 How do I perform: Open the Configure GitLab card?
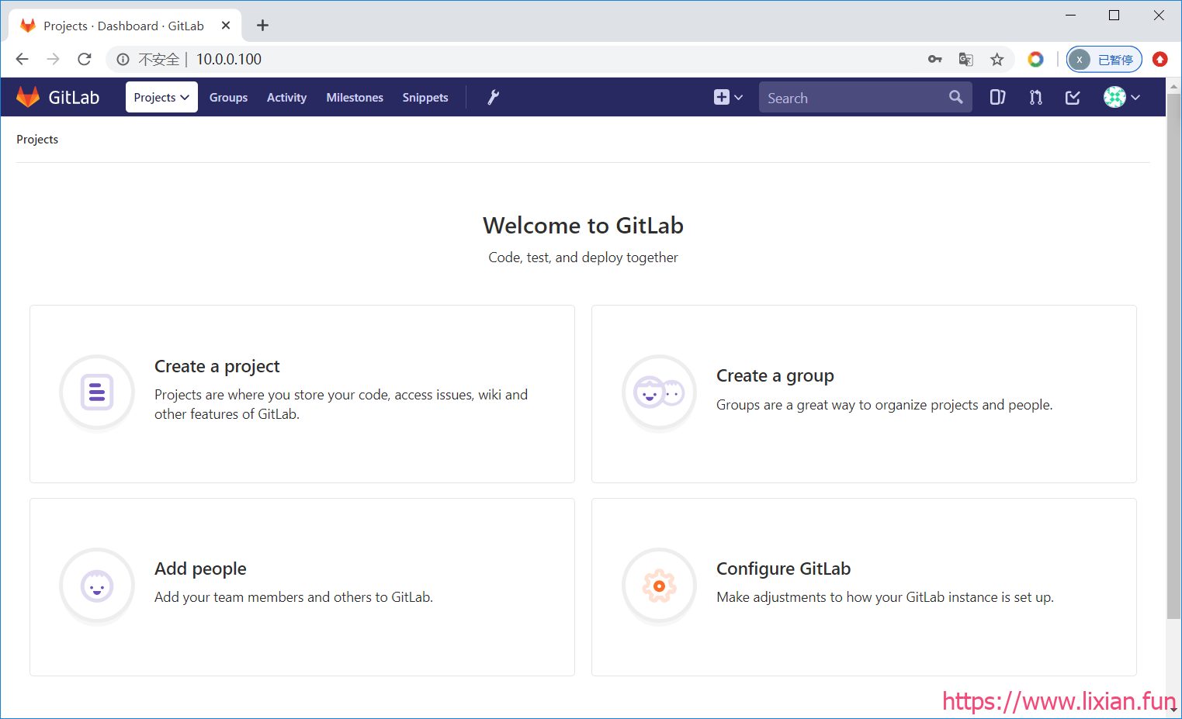[x=864, y=587]
